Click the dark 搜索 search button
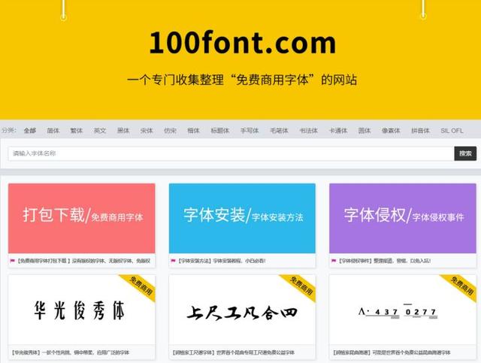 point(465,153)
